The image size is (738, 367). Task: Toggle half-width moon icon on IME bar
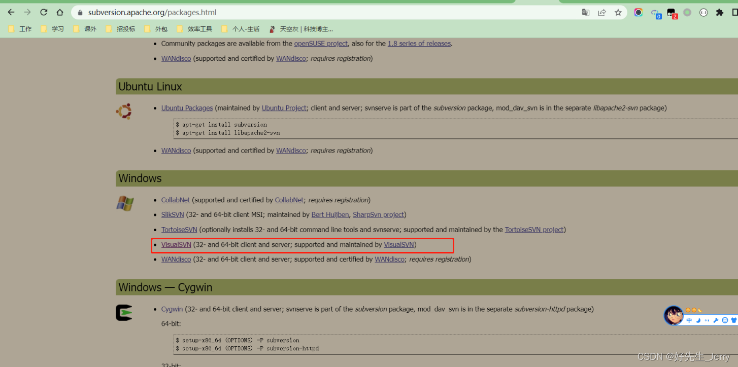[698, 320]
